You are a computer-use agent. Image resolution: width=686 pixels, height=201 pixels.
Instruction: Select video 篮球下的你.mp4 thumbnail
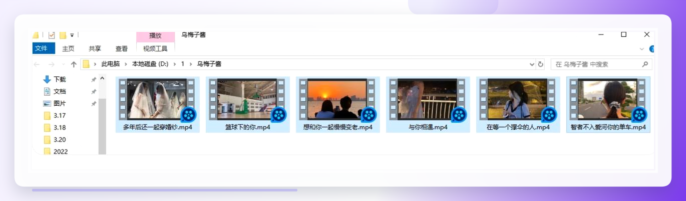click(247, 99)
